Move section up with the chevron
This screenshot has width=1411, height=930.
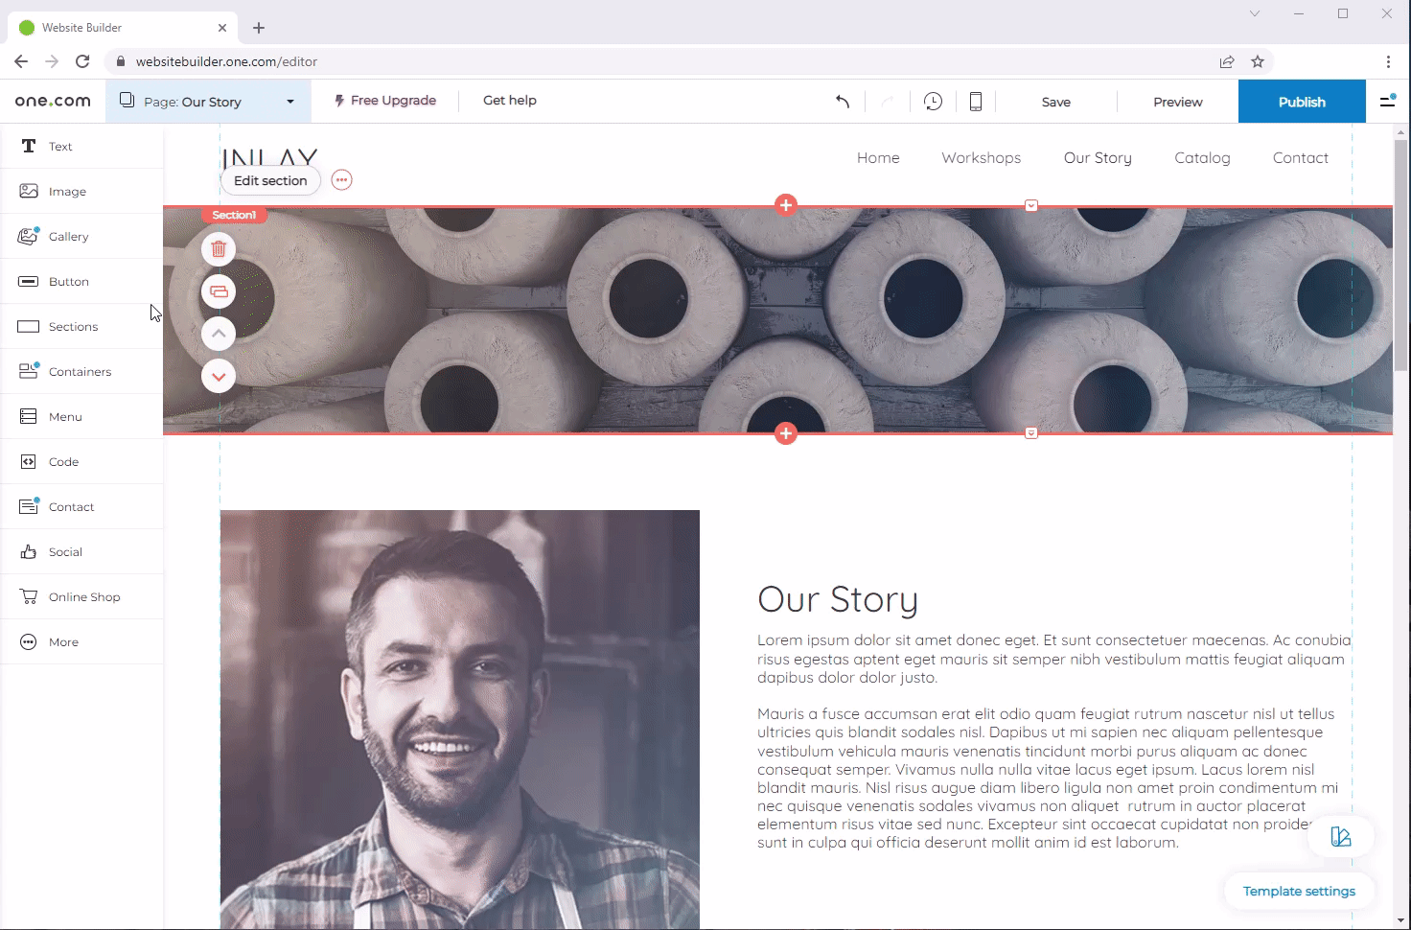point(219,334)
